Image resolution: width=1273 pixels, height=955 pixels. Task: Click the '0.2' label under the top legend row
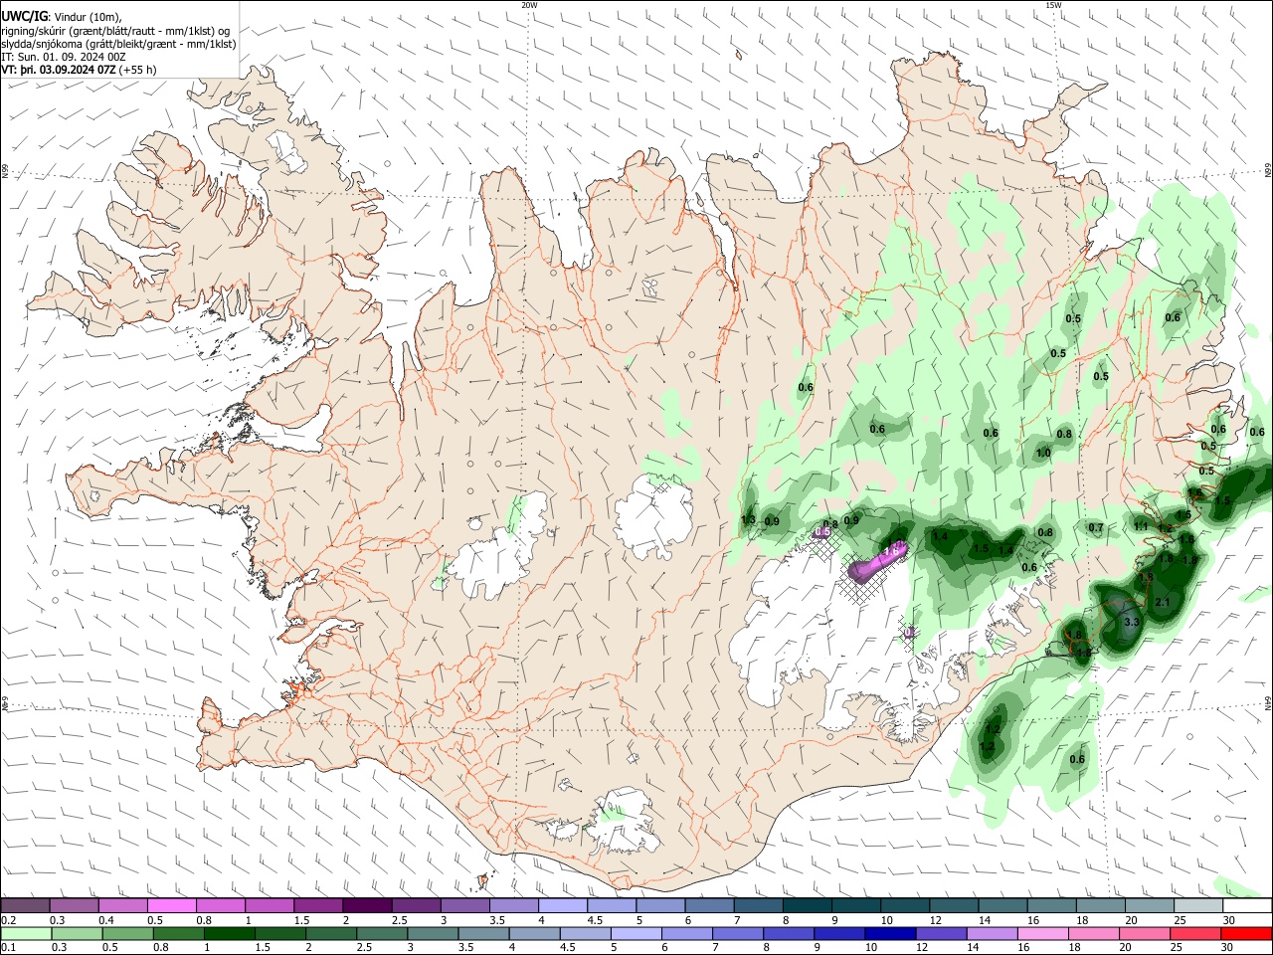8,920
